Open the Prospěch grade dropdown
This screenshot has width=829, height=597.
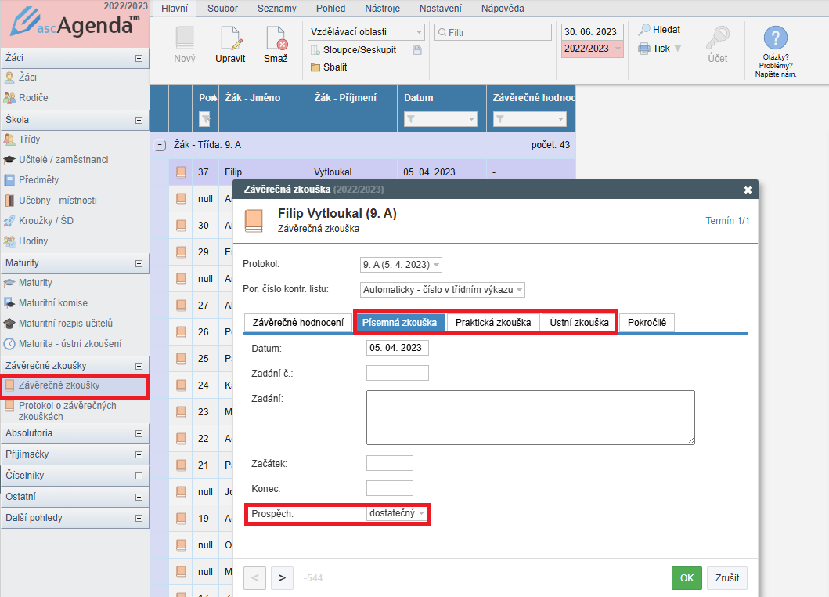pyautogui.click(x=398, y=514)
